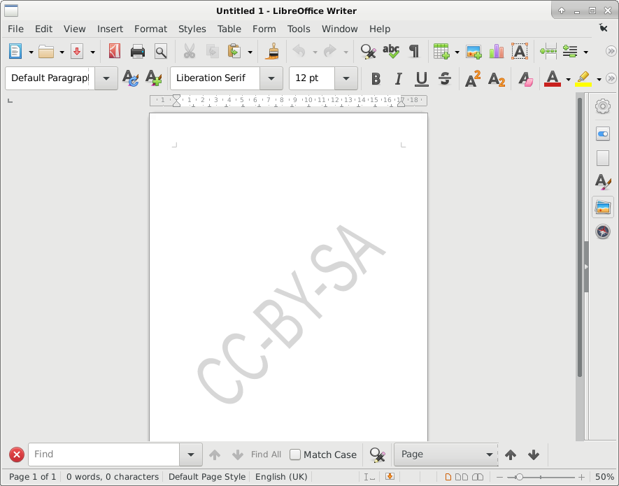Open the Insert menu
619x486 pixels.
tap(110, 29)
